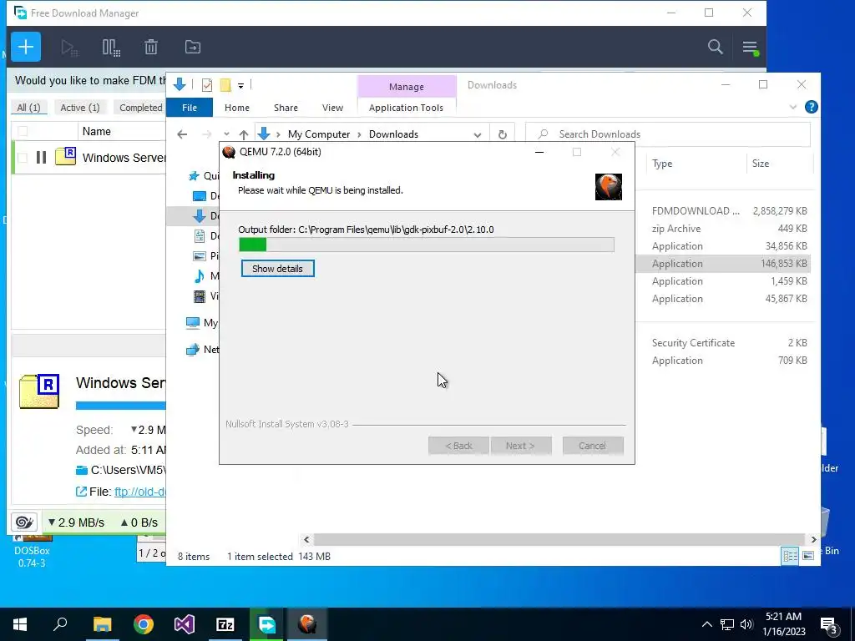Show hidden system tray icons

coord(706,624)
